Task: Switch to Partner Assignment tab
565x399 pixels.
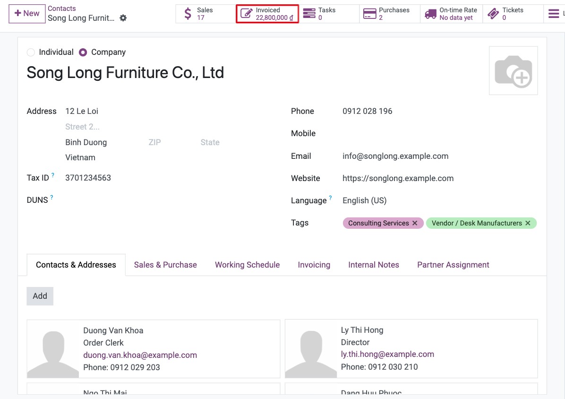Action: pyautogui.click(x=453, y=265)
